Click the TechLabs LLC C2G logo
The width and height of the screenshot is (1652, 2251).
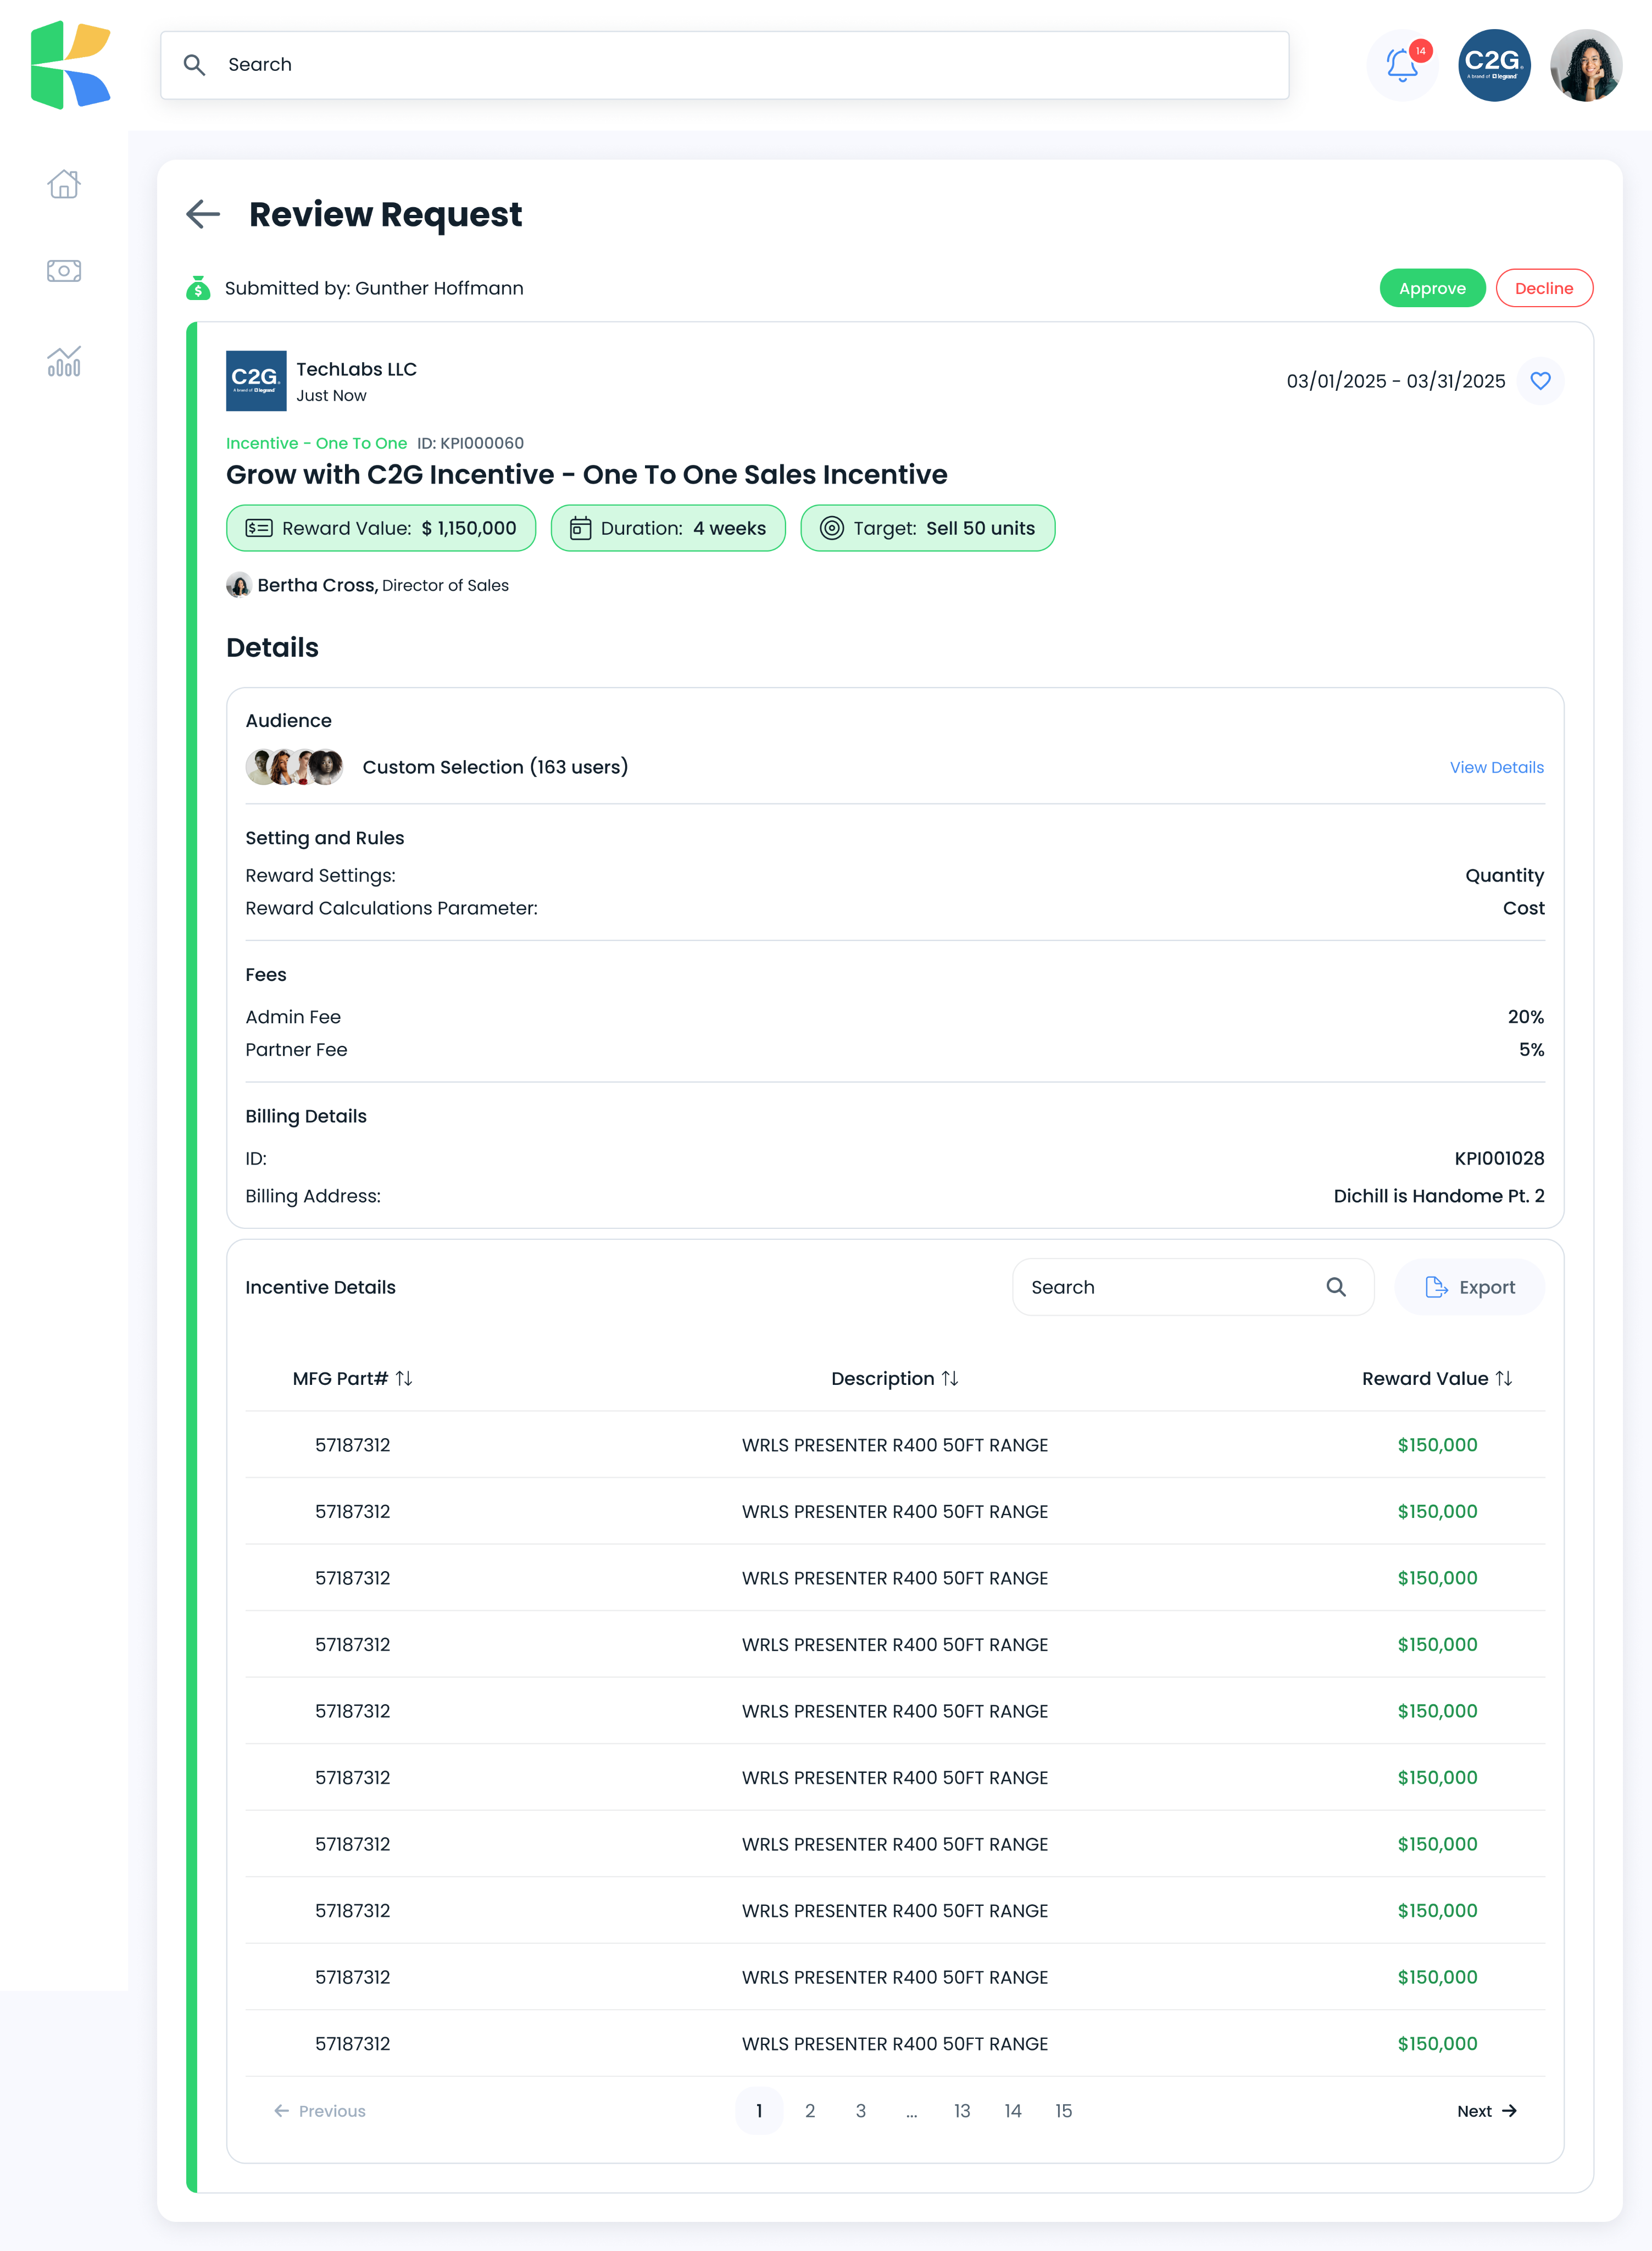pyautogui.click(x=256, y=380)
